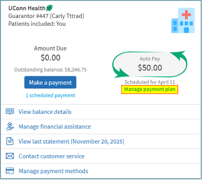This screenshot has height=180, width=202.
Task: Click the Make a payment button
Action: tap(50, 82)
